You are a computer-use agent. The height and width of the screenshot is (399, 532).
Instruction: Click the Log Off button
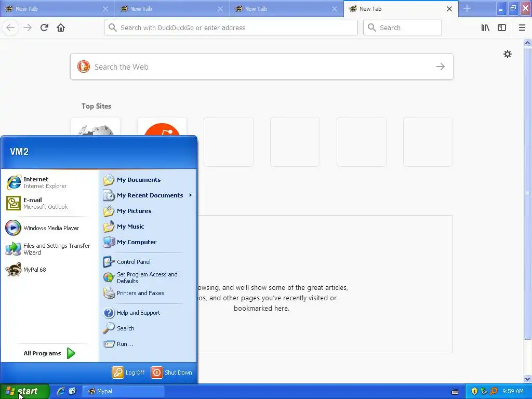[x=129, y=373]
